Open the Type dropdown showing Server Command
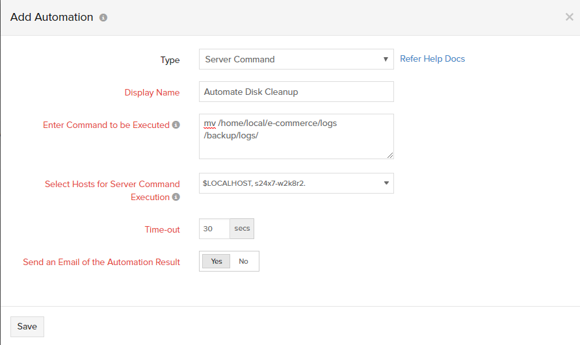This screenshot has width=580, height=345. [x=297, y=59]
